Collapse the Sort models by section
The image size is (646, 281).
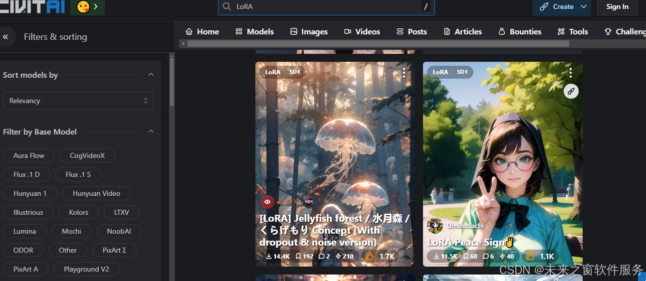pos(151,75)
